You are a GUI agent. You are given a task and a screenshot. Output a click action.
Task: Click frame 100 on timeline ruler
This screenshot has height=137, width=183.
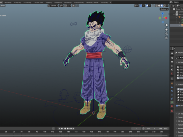point(45,132)
